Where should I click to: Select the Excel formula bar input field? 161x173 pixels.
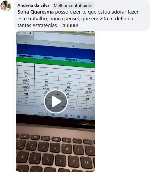[x=64, y=38]
